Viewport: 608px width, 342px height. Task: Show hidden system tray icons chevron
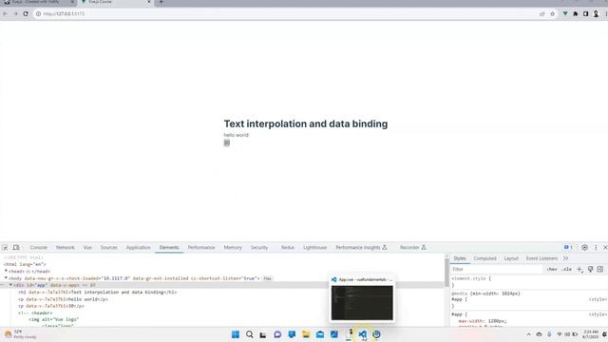pos(528,334)
